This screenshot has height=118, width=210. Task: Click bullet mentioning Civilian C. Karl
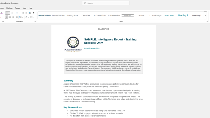click(96, 113)
